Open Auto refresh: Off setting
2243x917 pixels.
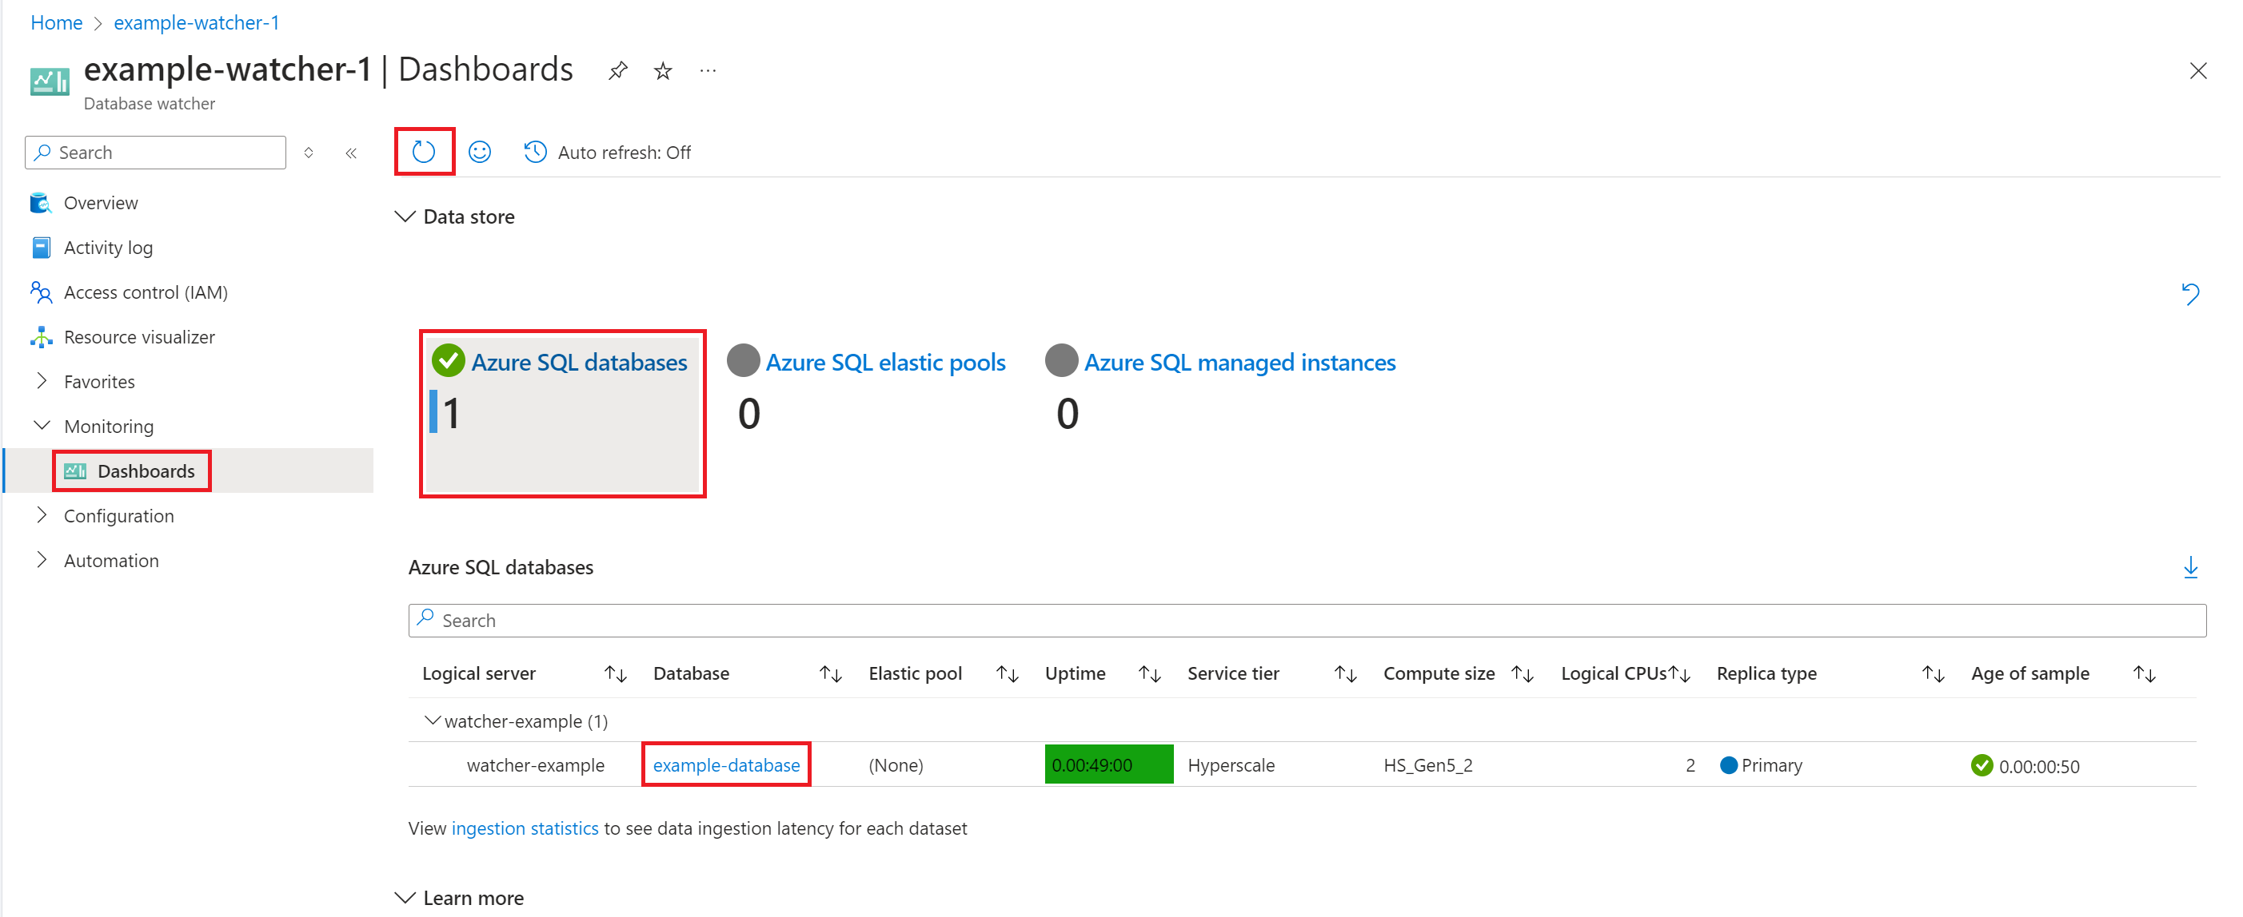[608, 153]
